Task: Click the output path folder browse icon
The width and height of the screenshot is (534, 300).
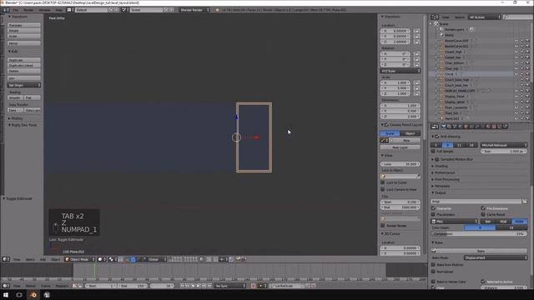Action: (x=525, y=202)
